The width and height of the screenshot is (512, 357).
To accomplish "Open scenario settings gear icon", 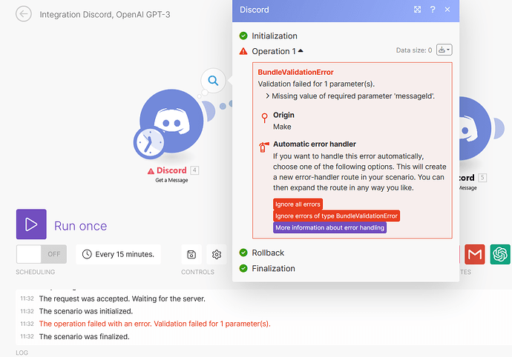I will pos(217,254).
